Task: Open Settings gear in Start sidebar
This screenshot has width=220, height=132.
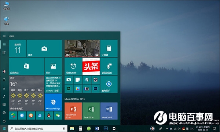Action: (x=4, y=113)
